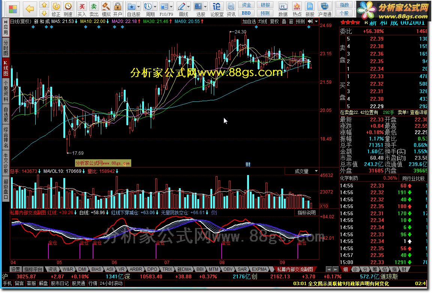
Task: Click the 财 marker on the chart
Action: pos(248,165)
